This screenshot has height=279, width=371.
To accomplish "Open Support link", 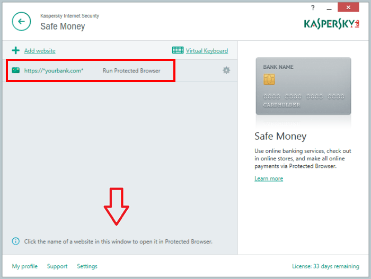I will click(57, 266).
